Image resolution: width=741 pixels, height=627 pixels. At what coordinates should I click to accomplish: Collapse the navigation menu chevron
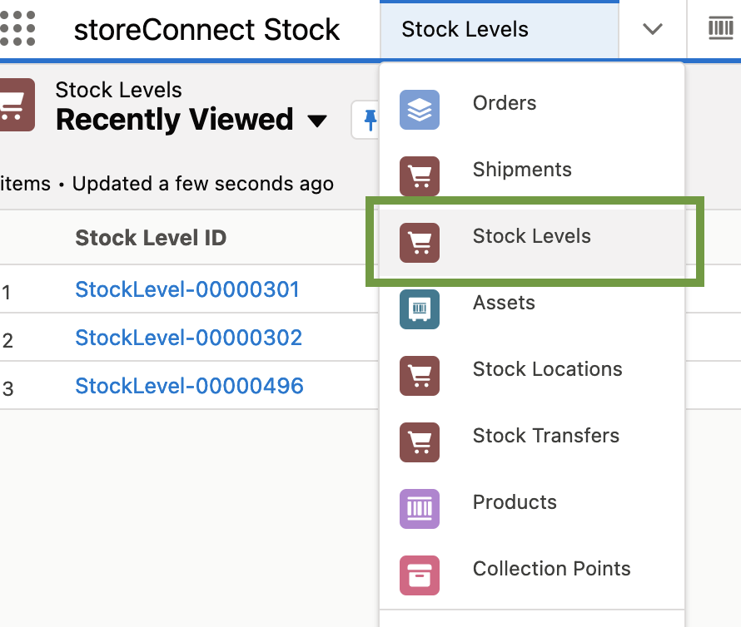pos(652,30)
